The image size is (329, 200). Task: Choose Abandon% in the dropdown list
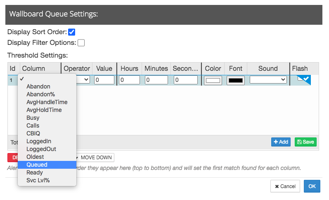pos(47,94)
